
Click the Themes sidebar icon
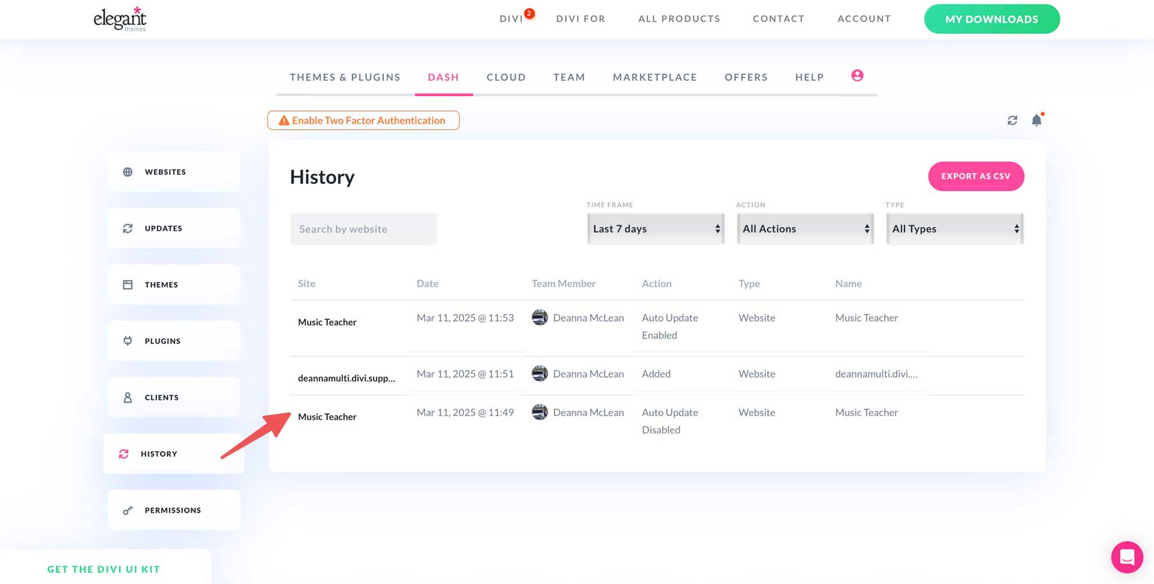128,284
